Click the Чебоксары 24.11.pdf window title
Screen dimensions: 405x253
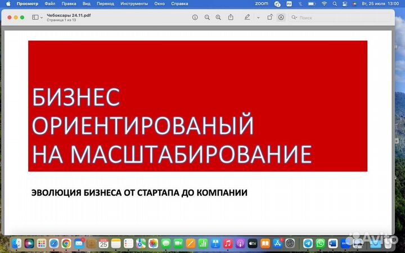coord(69,15)
